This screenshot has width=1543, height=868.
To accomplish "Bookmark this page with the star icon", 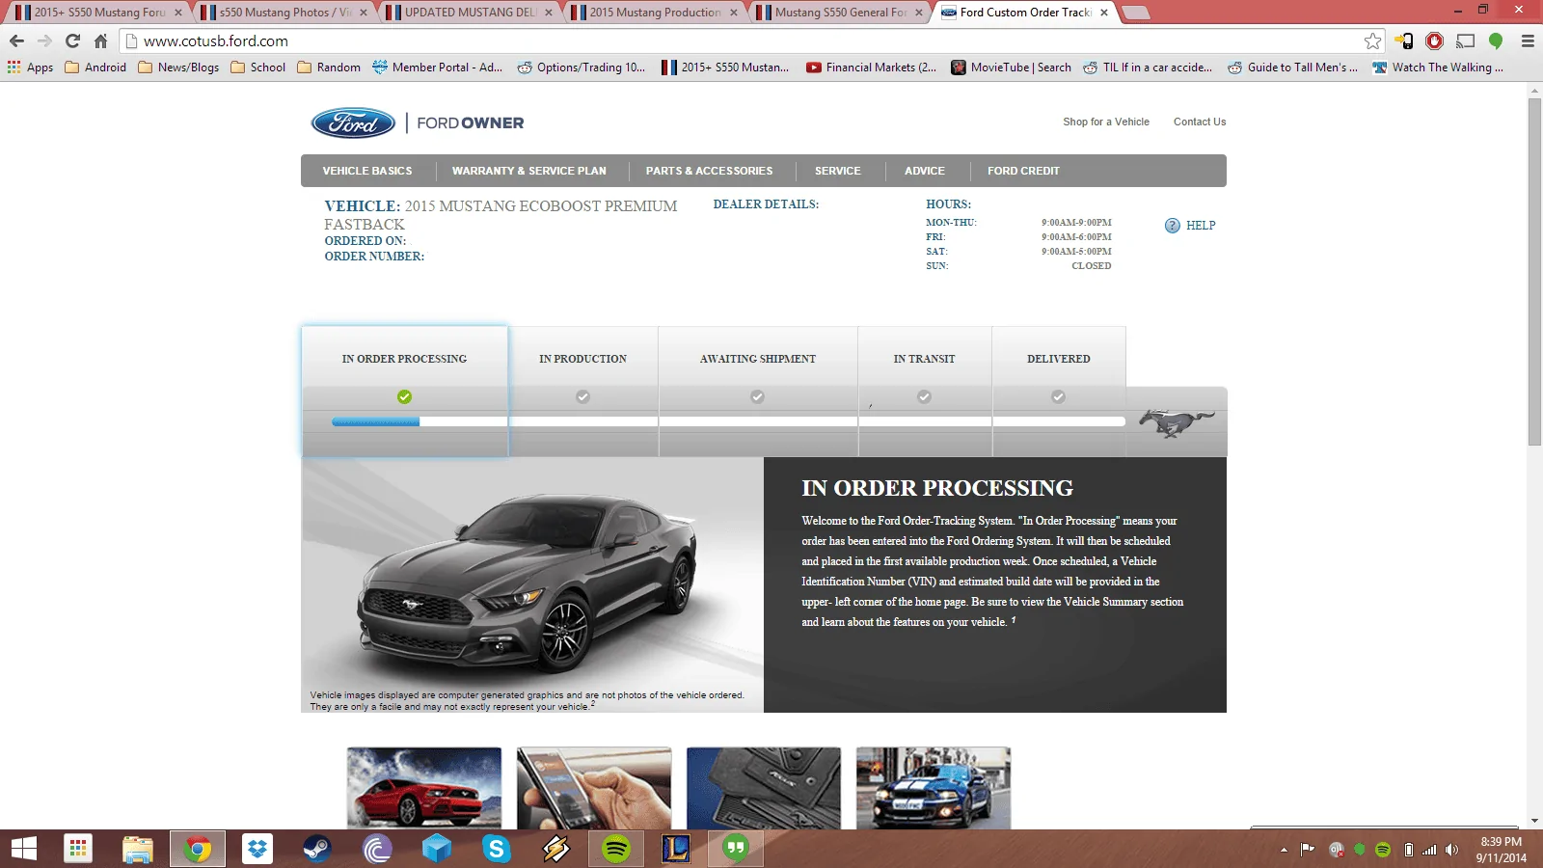I will click(x=1372, y=41).
